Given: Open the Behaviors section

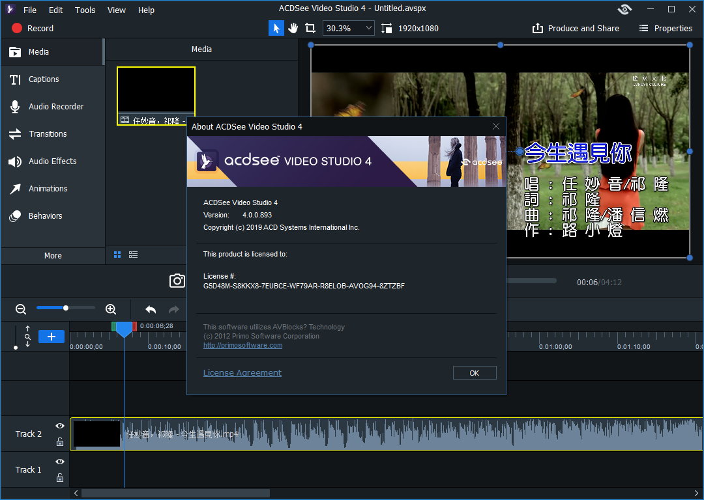Looking at the screenshot, I should coord(52,216).
